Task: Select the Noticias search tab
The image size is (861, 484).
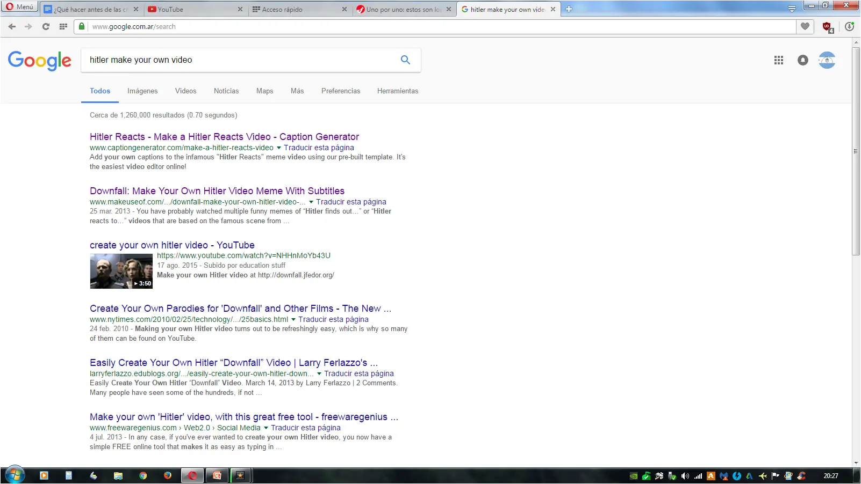Action: 226,91
